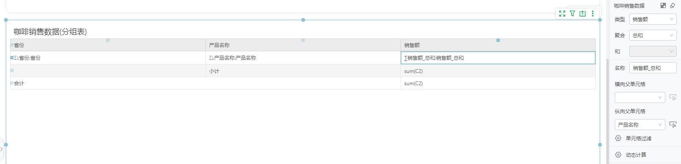Image resolution: width=681 pixels, height=164 pixels.
Task: Click the export/share icon in component toolbar
Action: click(583, 14)
